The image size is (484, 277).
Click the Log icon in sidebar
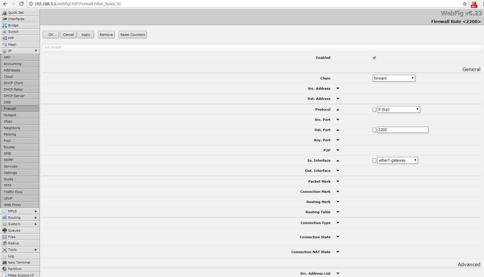(x=4, y=256)
